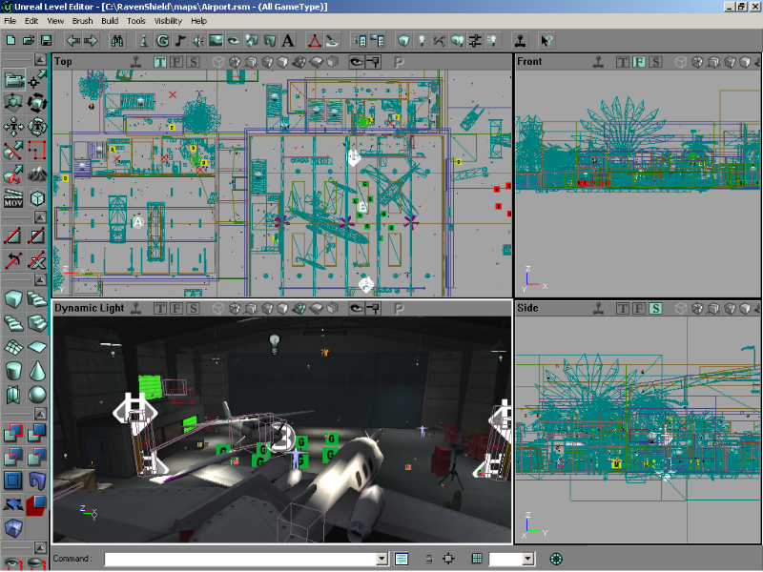763x572 pixels.
Task: Build lighting with the single light bulb icon
Action: [x=422, y=41]
